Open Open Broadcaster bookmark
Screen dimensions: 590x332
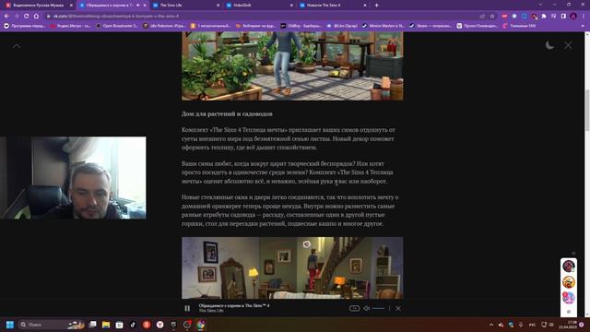(x=117, y=26)
